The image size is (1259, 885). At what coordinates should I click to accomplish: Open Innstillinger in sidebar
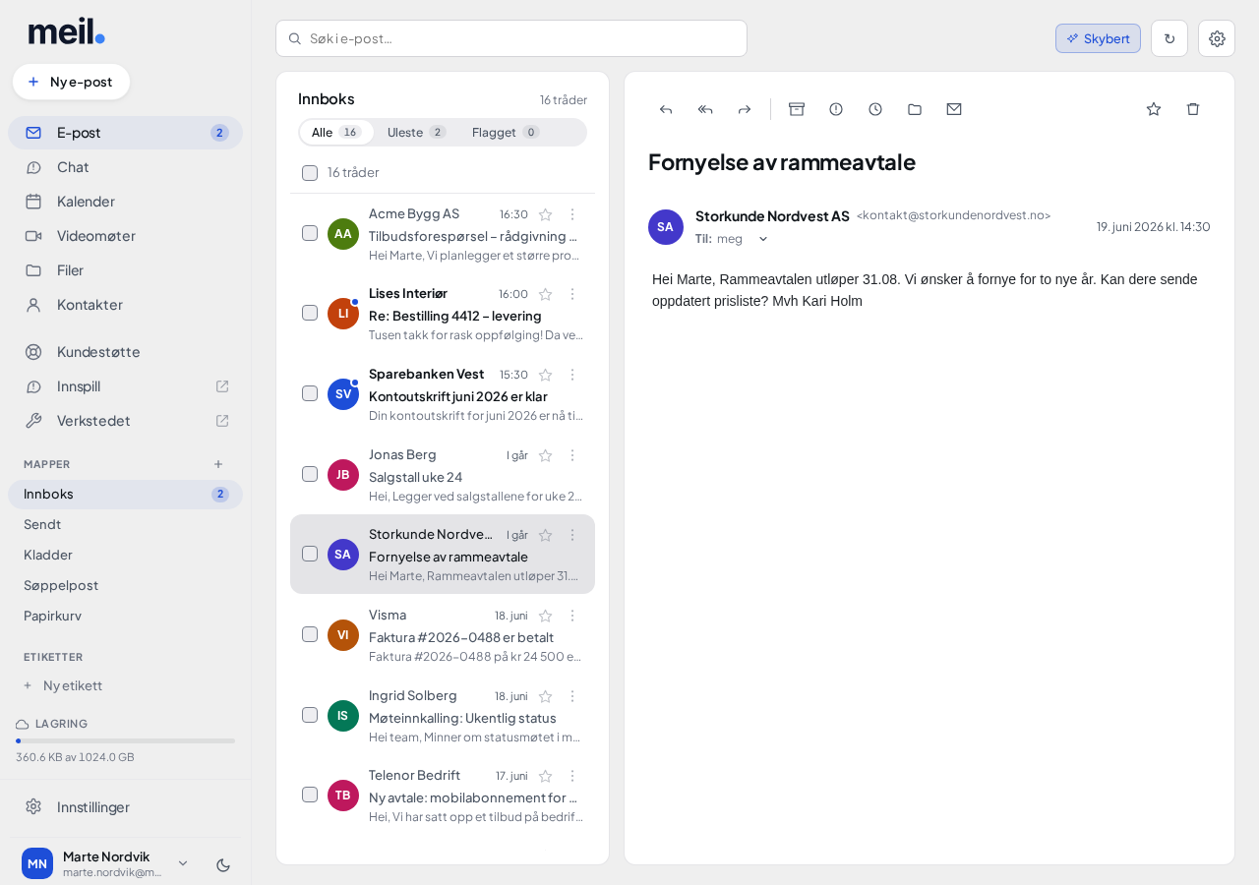pyautogui.click(x=126, y=807)
